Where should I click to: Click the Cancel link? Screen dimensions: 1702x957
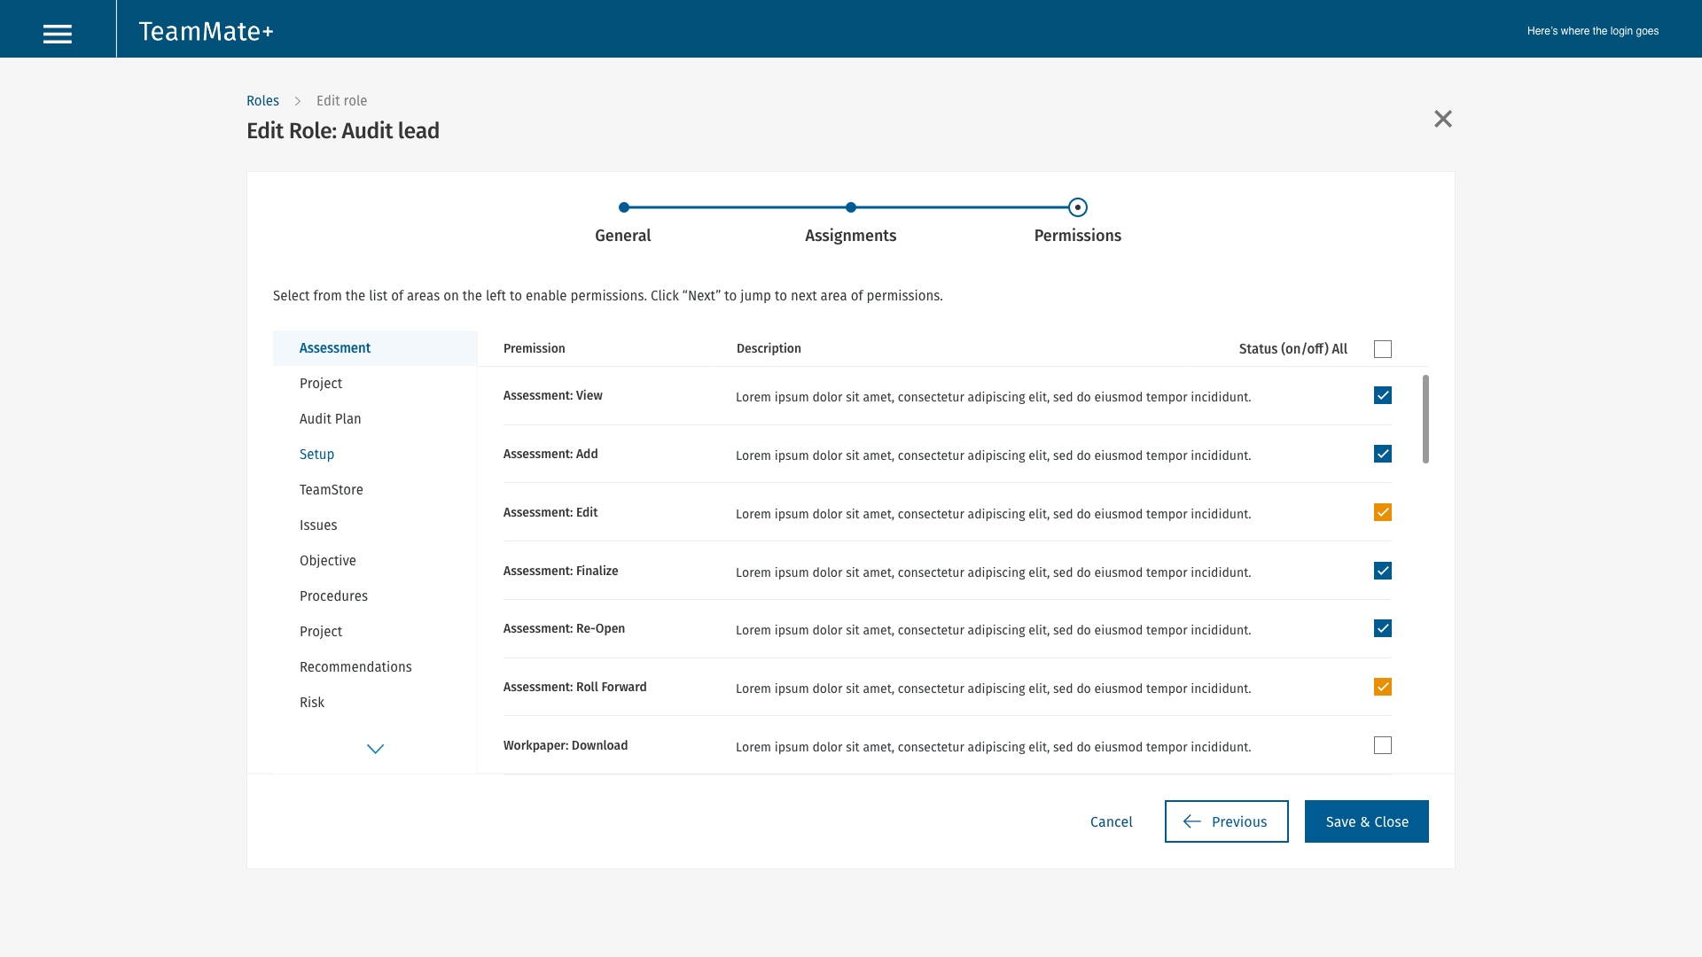click(x=1111, y=822)
